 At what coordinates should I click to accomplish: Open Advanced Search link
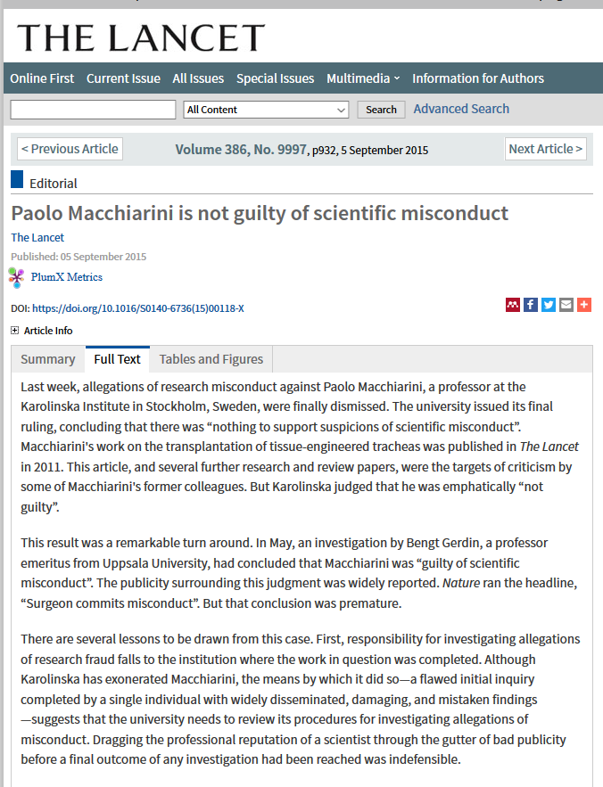tap(461, 109)
